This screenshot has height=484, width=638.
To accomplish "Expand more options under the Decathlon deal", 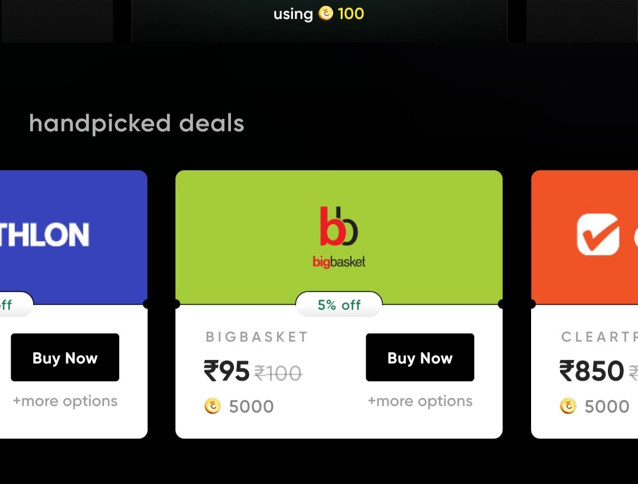I will [x=64, y=401].
